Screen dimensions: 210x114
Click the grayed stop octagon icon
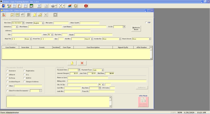click(55, 15)
